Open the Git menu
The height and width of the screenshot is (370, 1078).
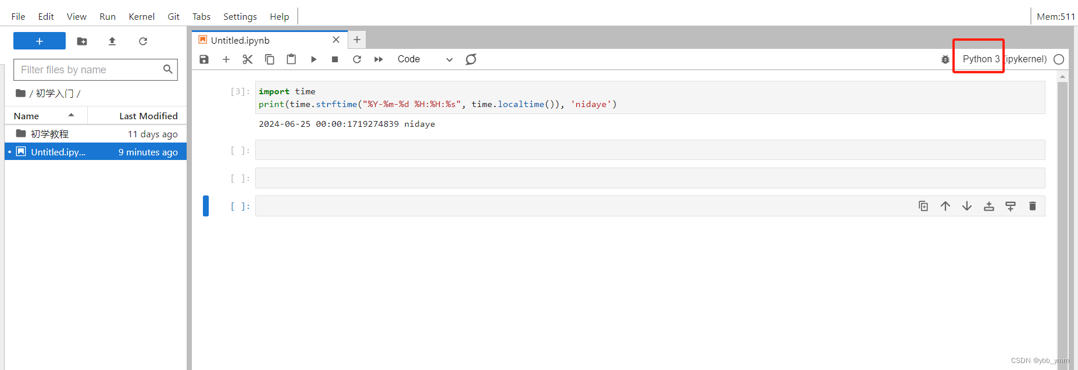[x=173, y=16]
